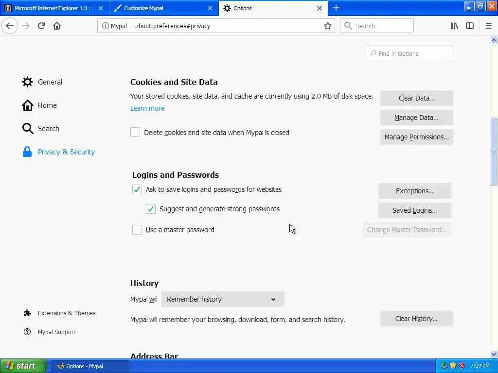The height and width of the screenshot is (373, 498).
Task: Click the Clear Data... button
Action: [x=416, y=98]
